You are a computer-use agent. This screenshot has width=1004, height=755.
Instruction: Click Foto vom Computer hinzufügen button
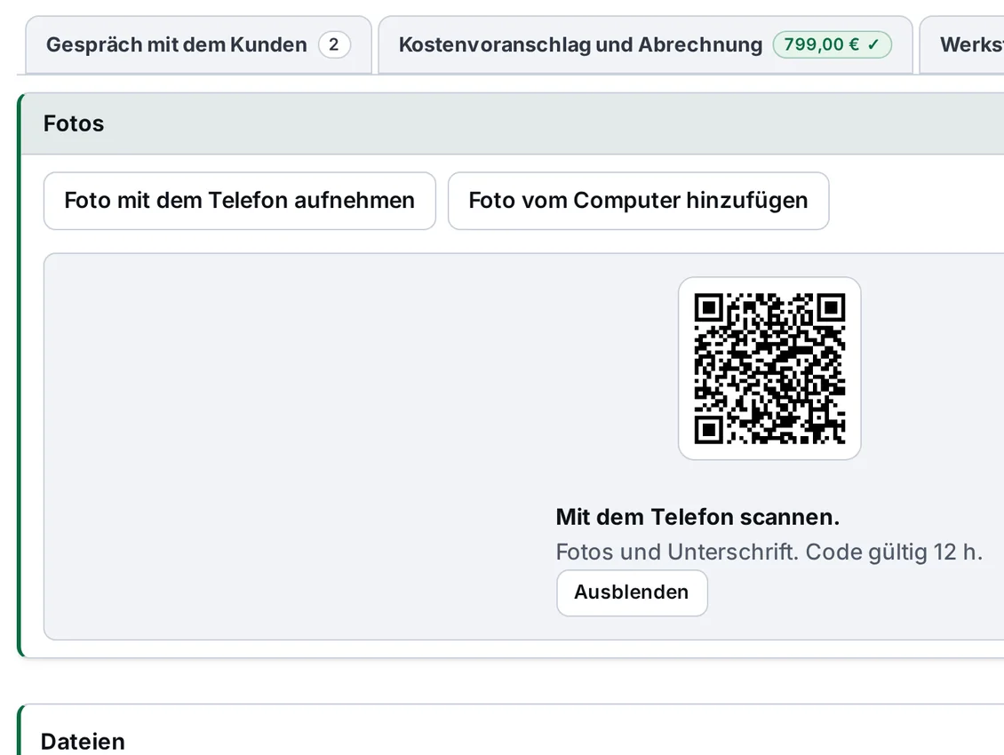(x=639, y=201)
